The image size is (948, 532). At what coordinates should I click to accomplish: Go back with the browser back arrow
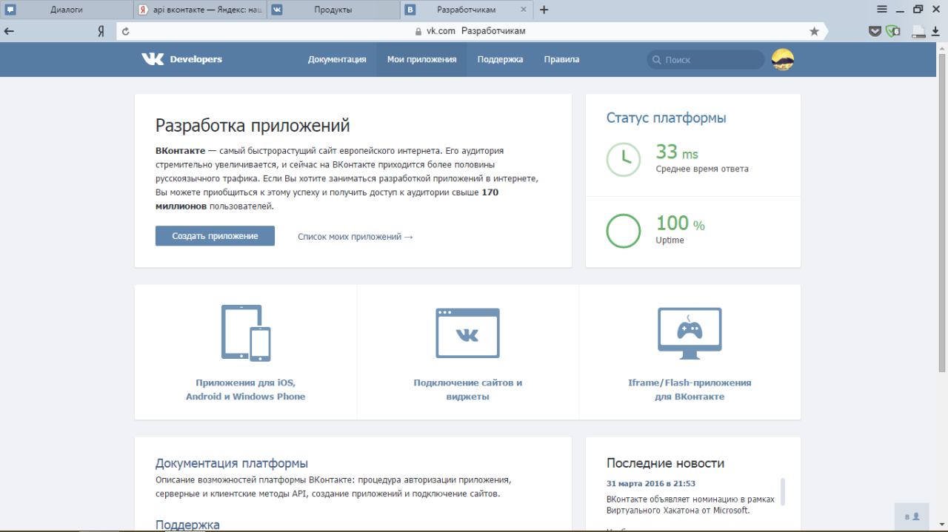point(9,31)
